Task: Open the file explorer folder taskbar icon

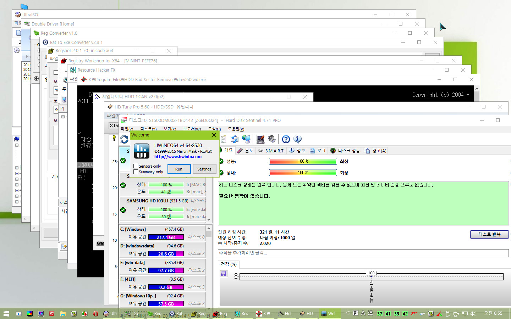Action: pos(63,314)
